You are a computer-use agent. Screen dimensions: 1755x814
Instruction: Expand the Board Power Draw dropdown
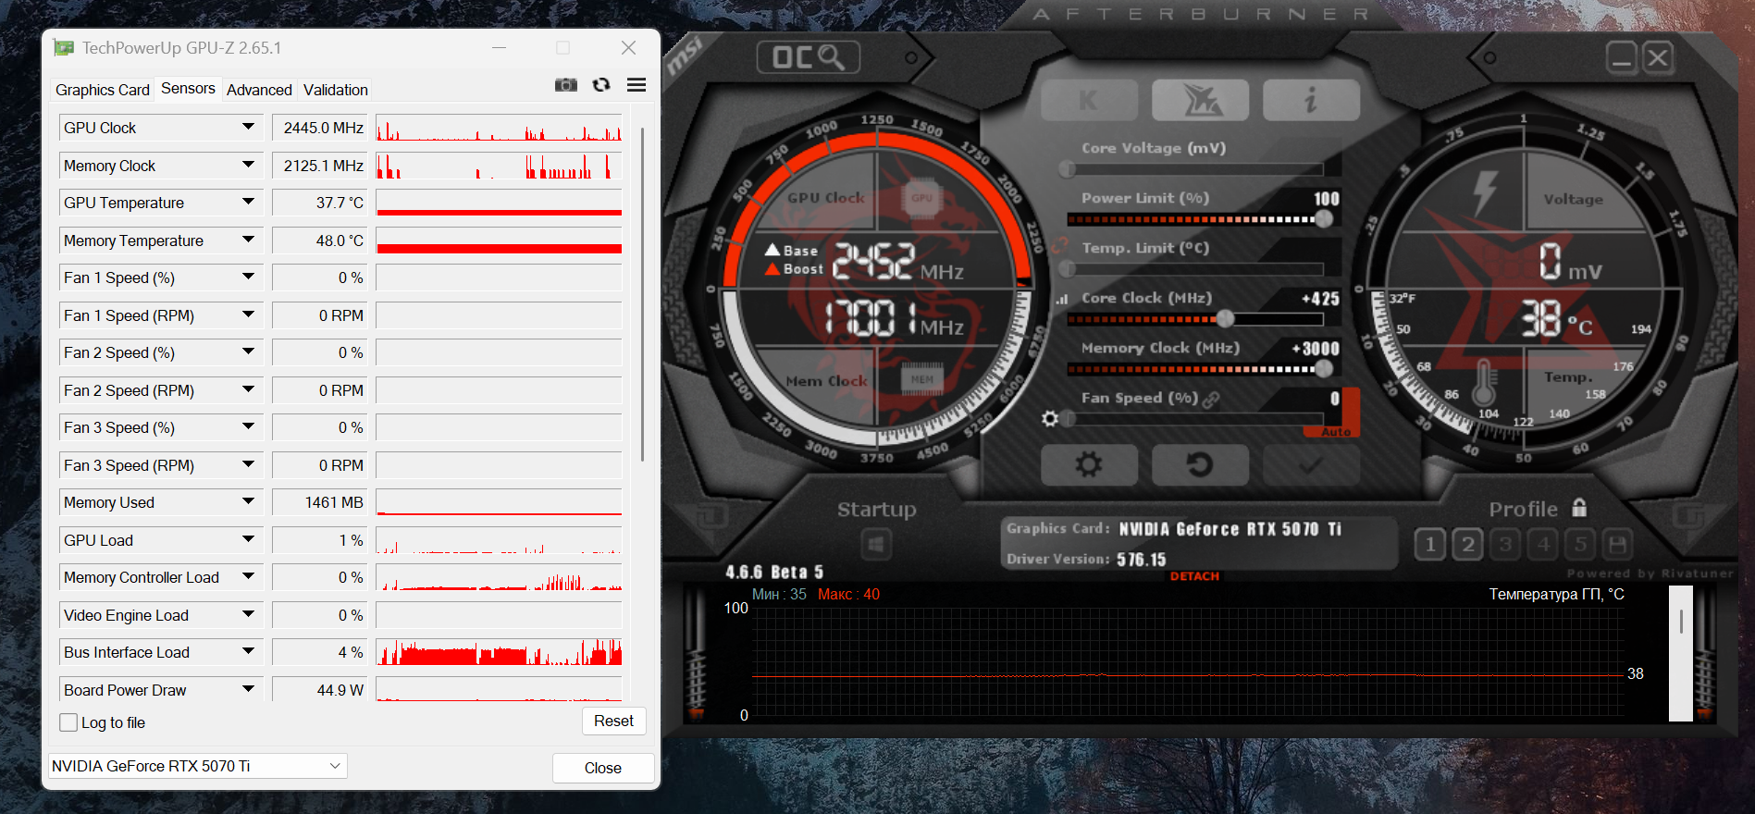coord(248,689)
